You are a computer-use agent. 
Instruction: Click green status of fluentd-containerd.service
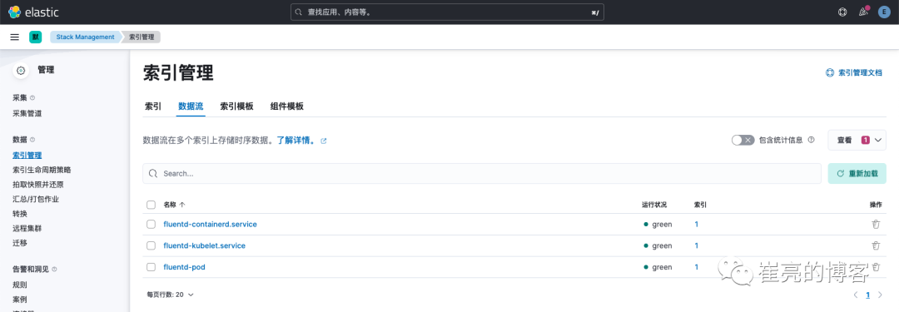(x=658, y=225)
